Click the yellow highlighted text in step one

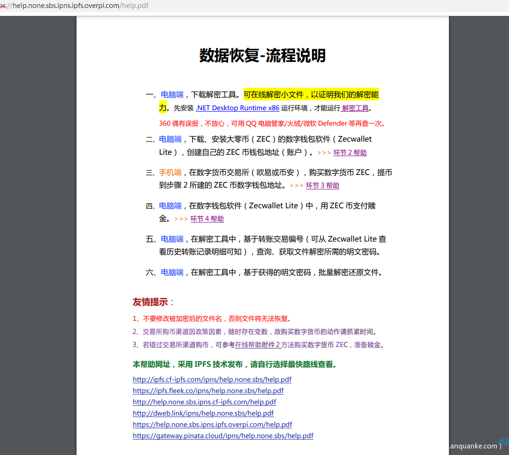tap(311, 95)
